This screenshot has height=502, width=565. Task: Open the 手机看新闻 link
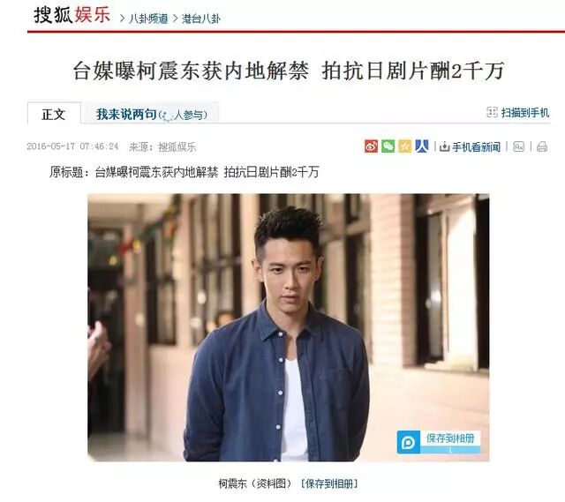click(476, 146)
